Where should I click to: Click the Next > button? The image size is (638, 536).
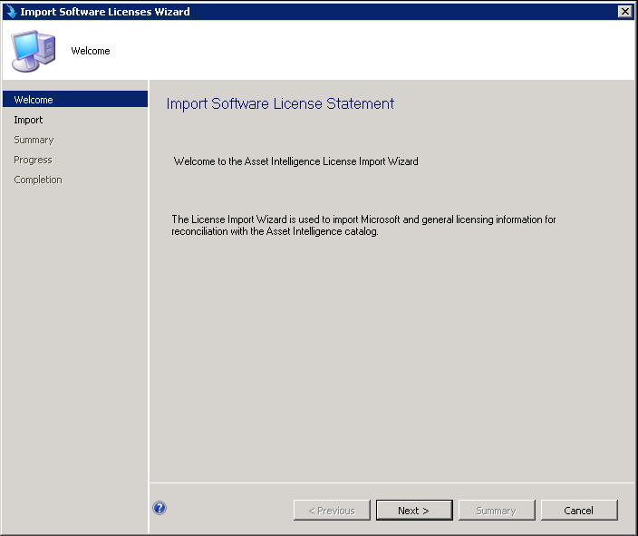[414, 511]
